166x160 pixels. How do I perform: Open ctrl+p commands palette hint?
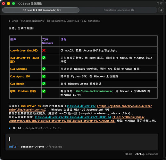pos(147,154)
